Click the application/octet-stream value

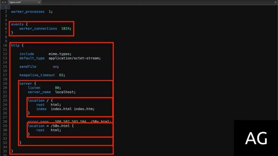[74, 58]
